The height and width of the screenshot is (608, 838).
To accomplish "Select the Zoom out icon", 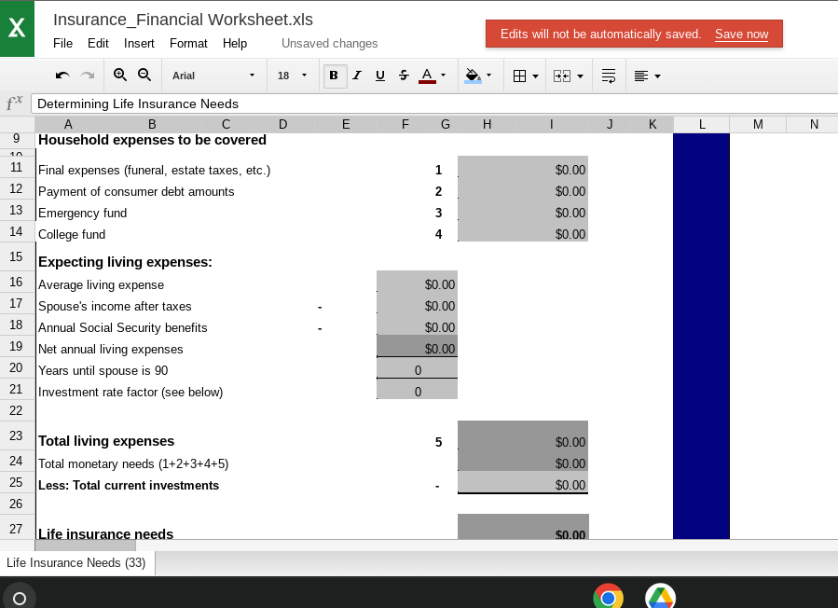I will (144, 76).
